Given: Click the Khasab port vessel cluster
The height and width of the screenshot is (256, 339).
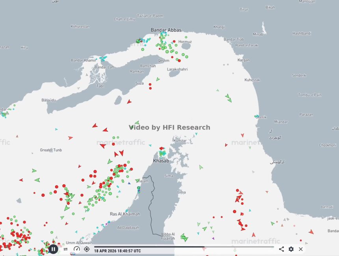Looking at the screenshot, I should 162,153.
